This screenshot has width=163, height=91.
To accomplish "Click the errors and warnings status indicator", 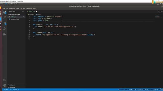I will point(16,89).
